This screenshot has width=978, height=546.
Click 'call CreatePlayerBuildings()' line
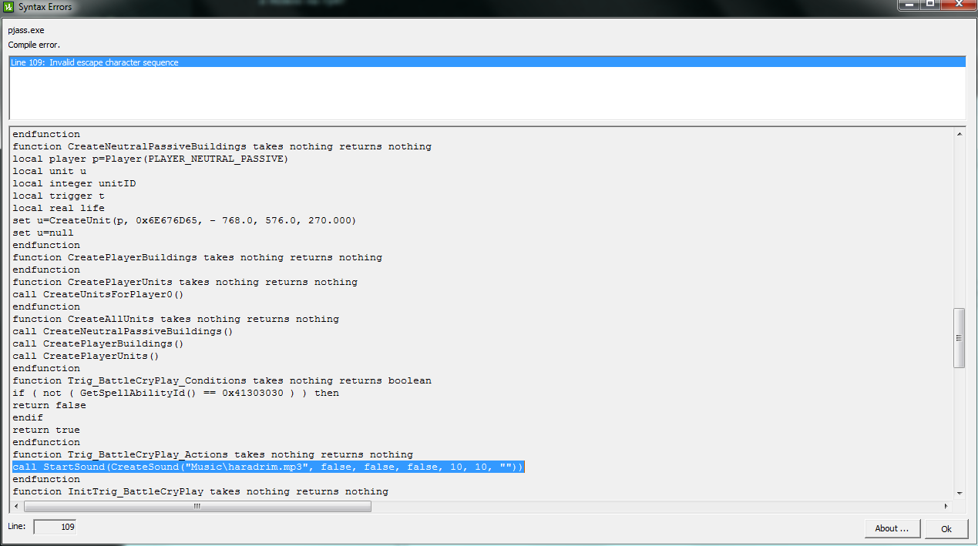coord(99,343)
